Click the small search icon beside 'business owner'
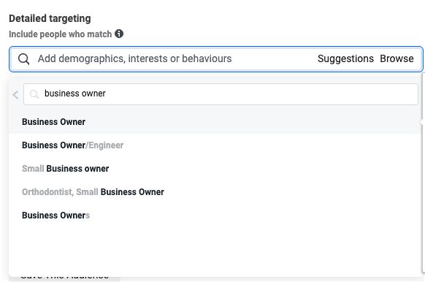The image size is (425, 282). [34, 94]
